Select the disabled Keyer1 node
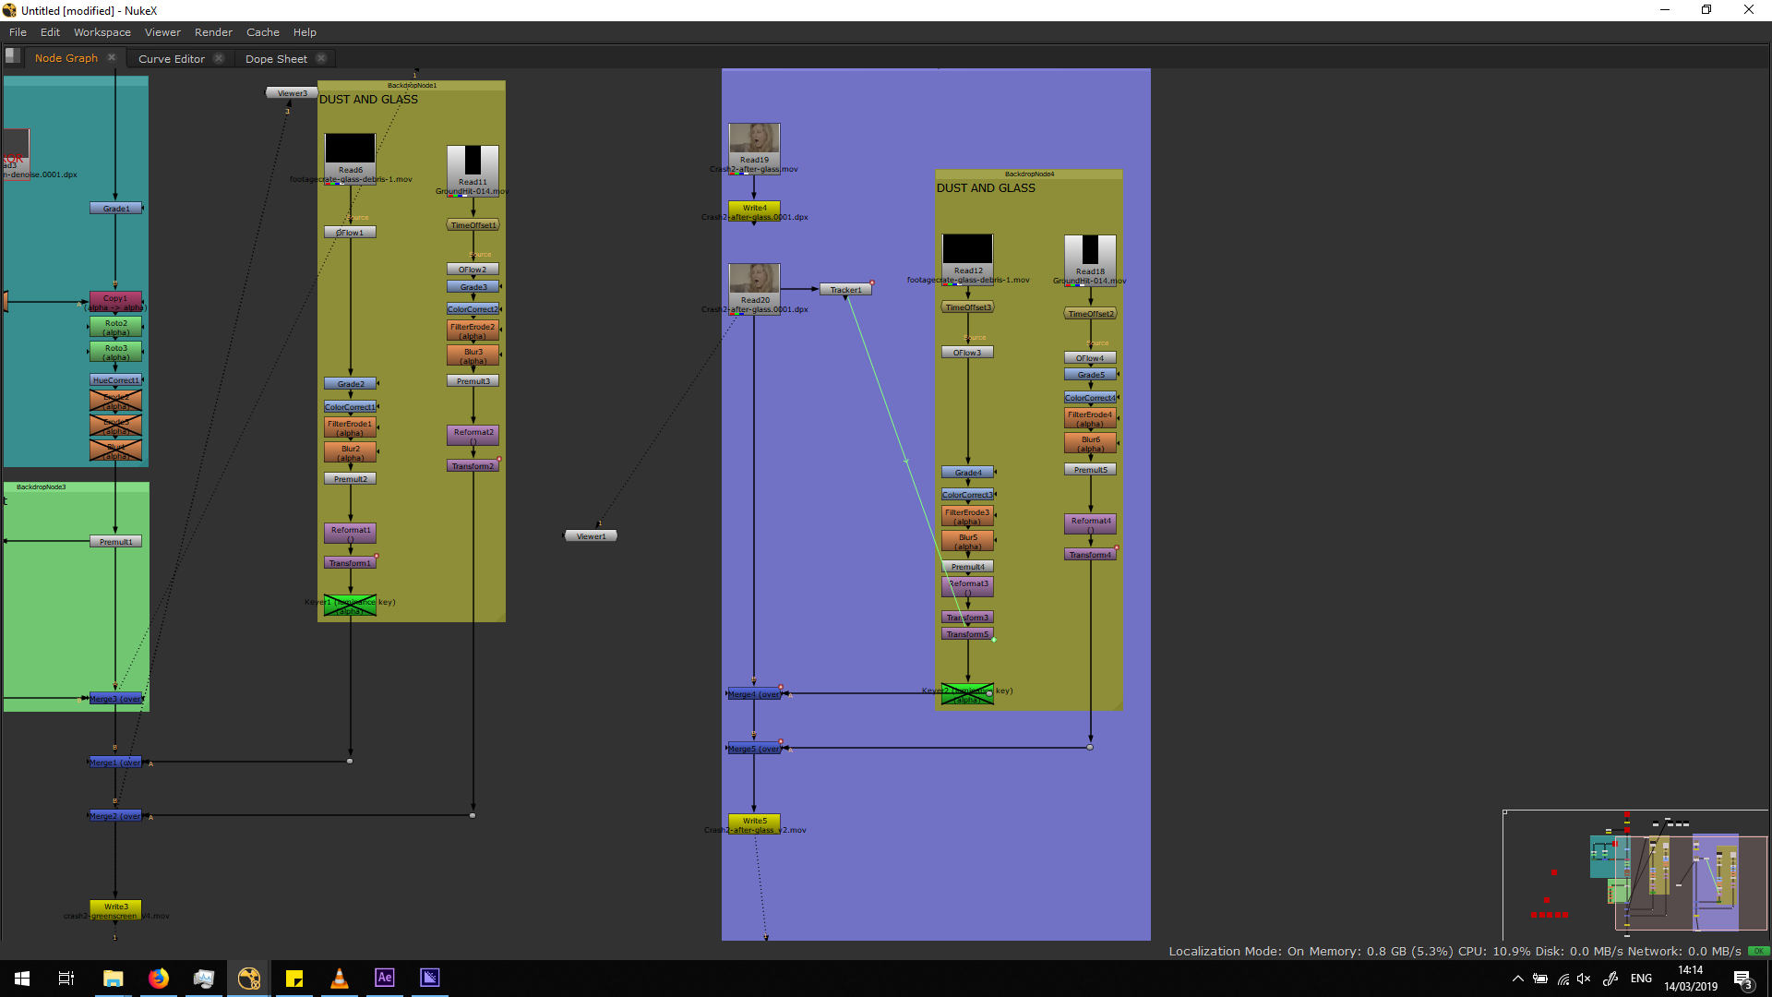Screen dimensions: 1772x997 click(350, 605)
